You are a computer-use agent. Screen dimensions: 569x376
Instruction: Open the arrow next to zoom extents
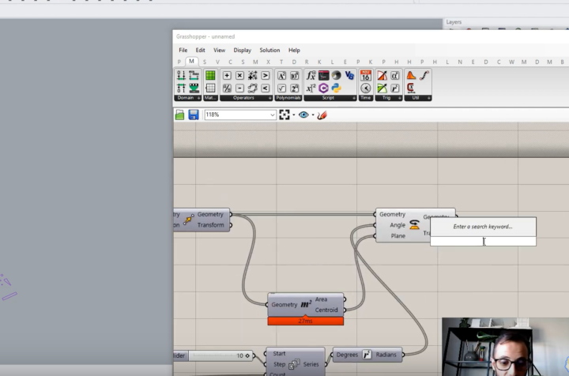(293, 115)
